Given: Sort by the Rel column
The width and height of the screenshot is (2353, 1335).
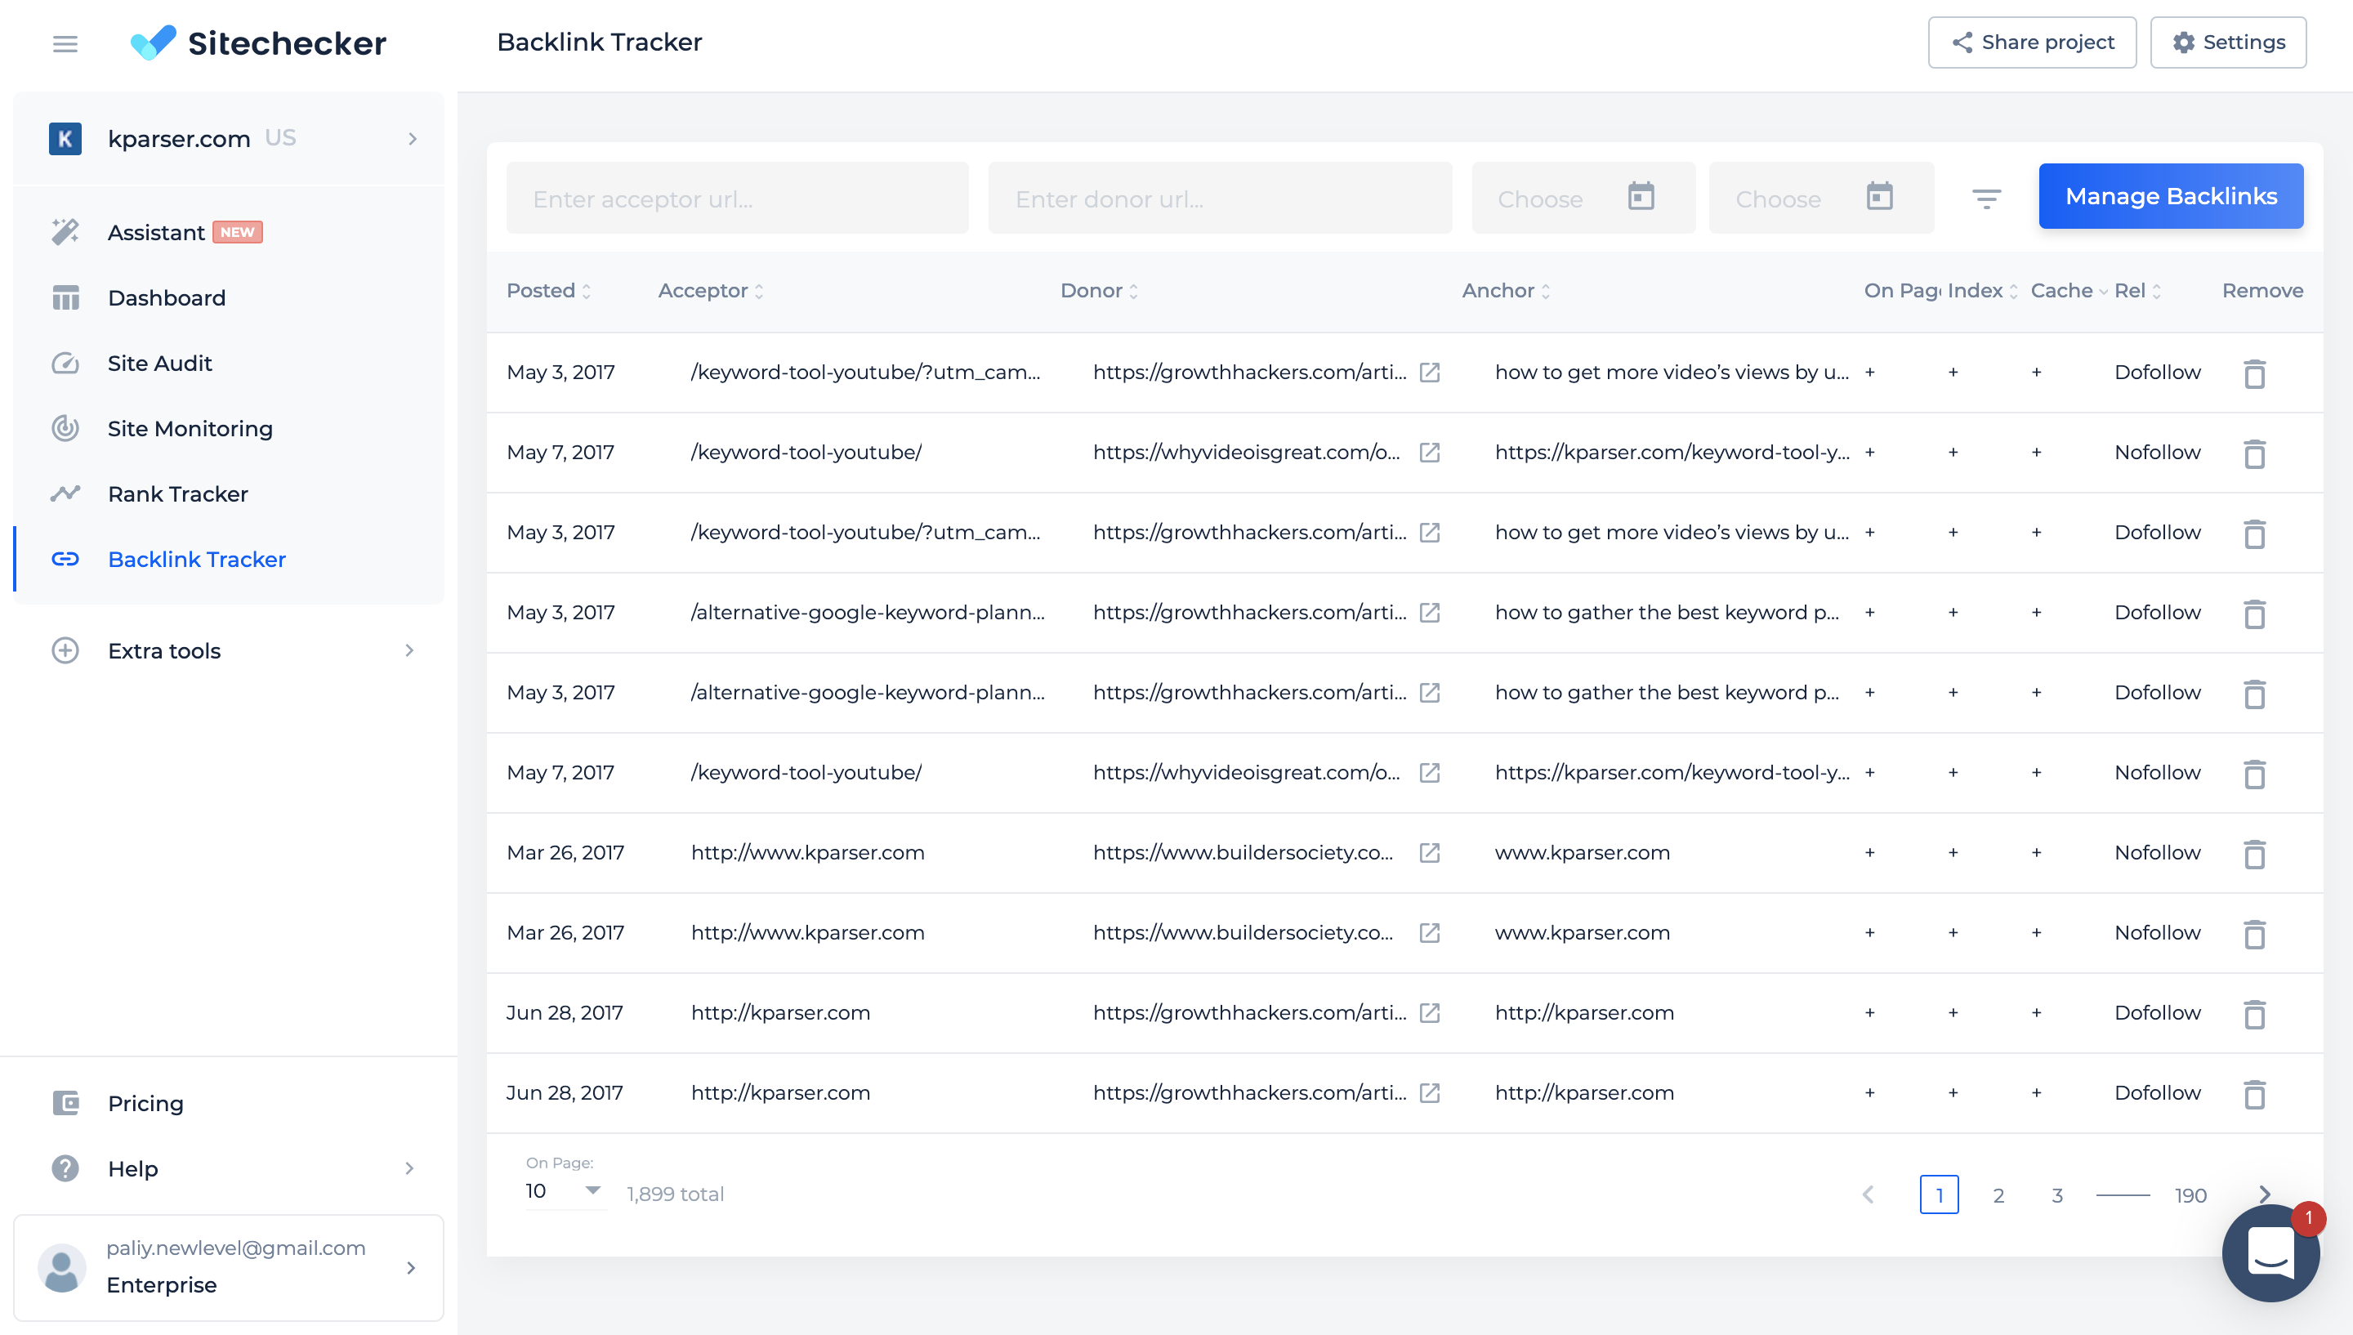Looking at the screenshot, I should 2138,291.
